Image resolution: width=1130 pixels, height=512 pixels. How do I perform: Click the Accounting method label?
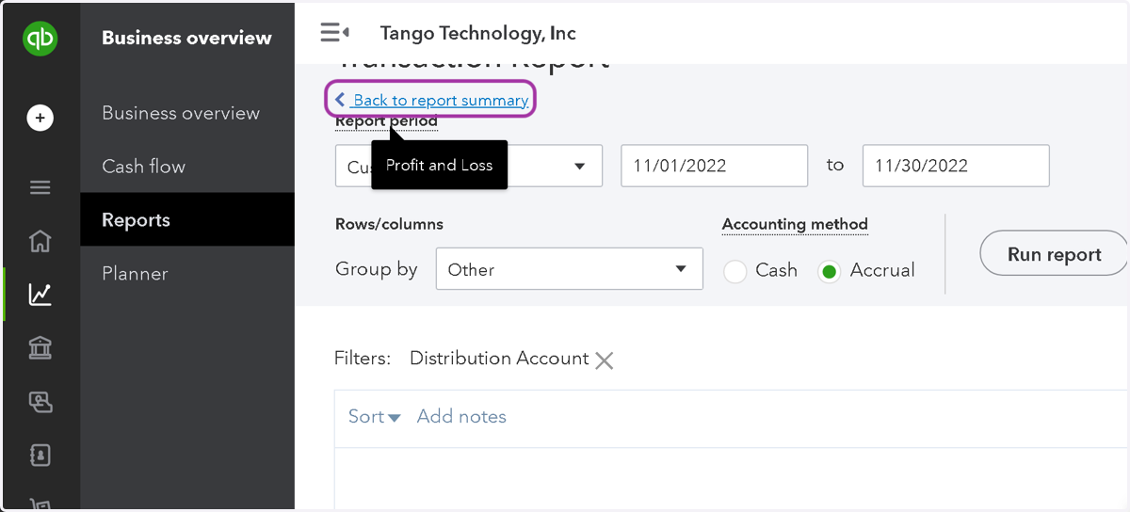tap(795, 224)
